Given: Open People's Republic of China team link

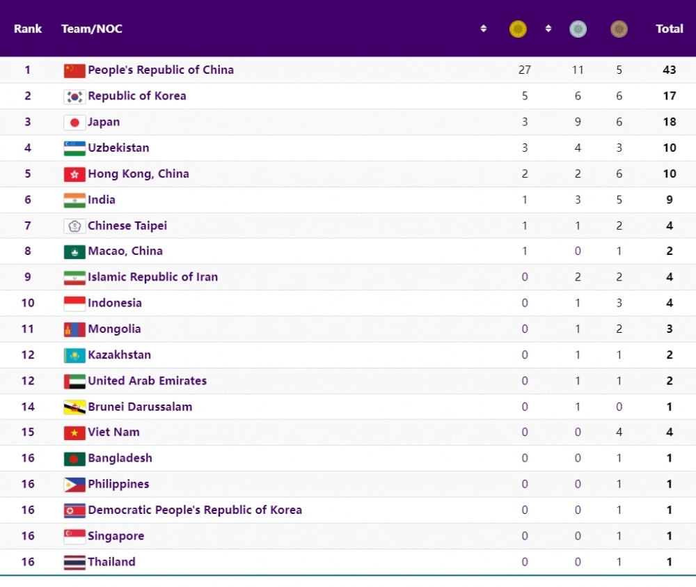Looking at the screenshot, I should [161, 70].
